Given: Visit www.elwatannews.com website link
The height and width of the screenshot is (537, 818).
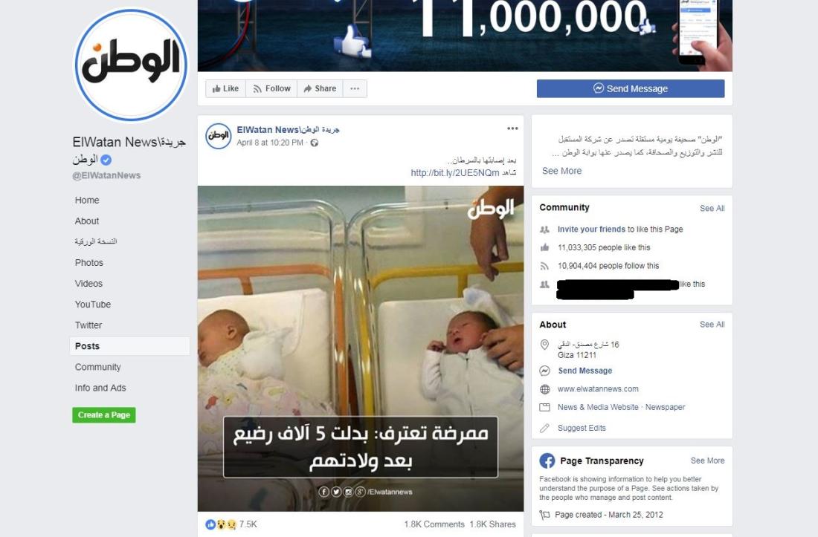Looking at the screenshot, I should pyautogui.click(x=598, y=389).
